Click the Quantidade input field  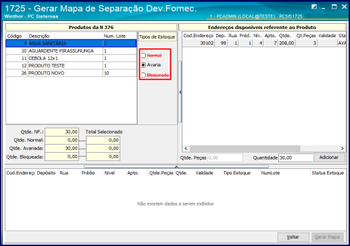pyautogui.click(x=296, y=157)
